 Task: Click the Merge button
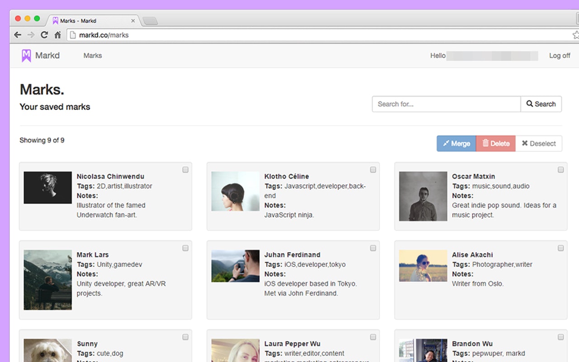click(456, 143)
